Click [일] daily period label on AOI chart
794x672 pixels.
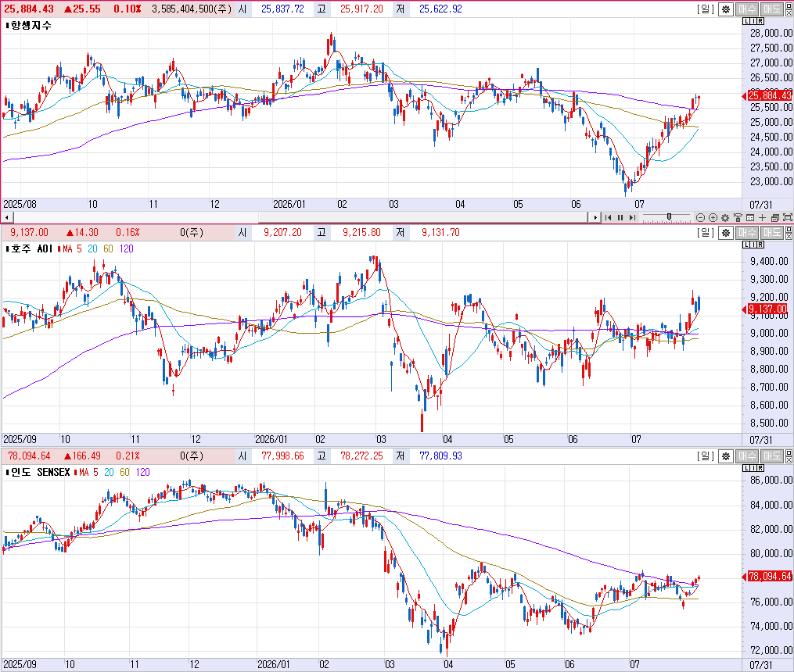706,233
